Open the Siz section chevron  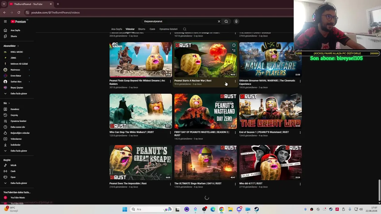point(9,103)
